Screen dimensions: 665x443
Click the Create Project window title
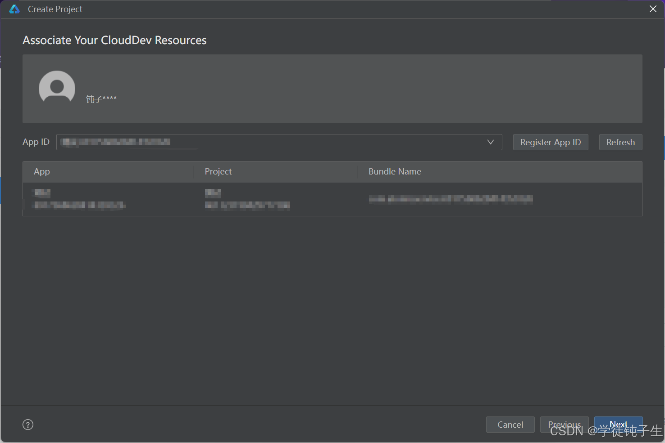(x=55, y=9)
